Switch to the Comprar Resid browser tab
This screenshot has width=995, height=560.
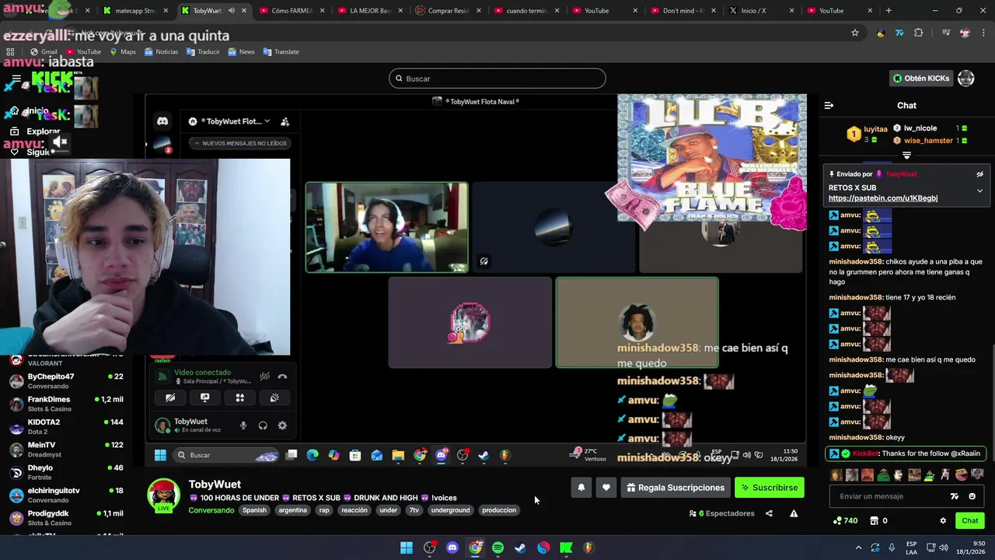(449, 11)
